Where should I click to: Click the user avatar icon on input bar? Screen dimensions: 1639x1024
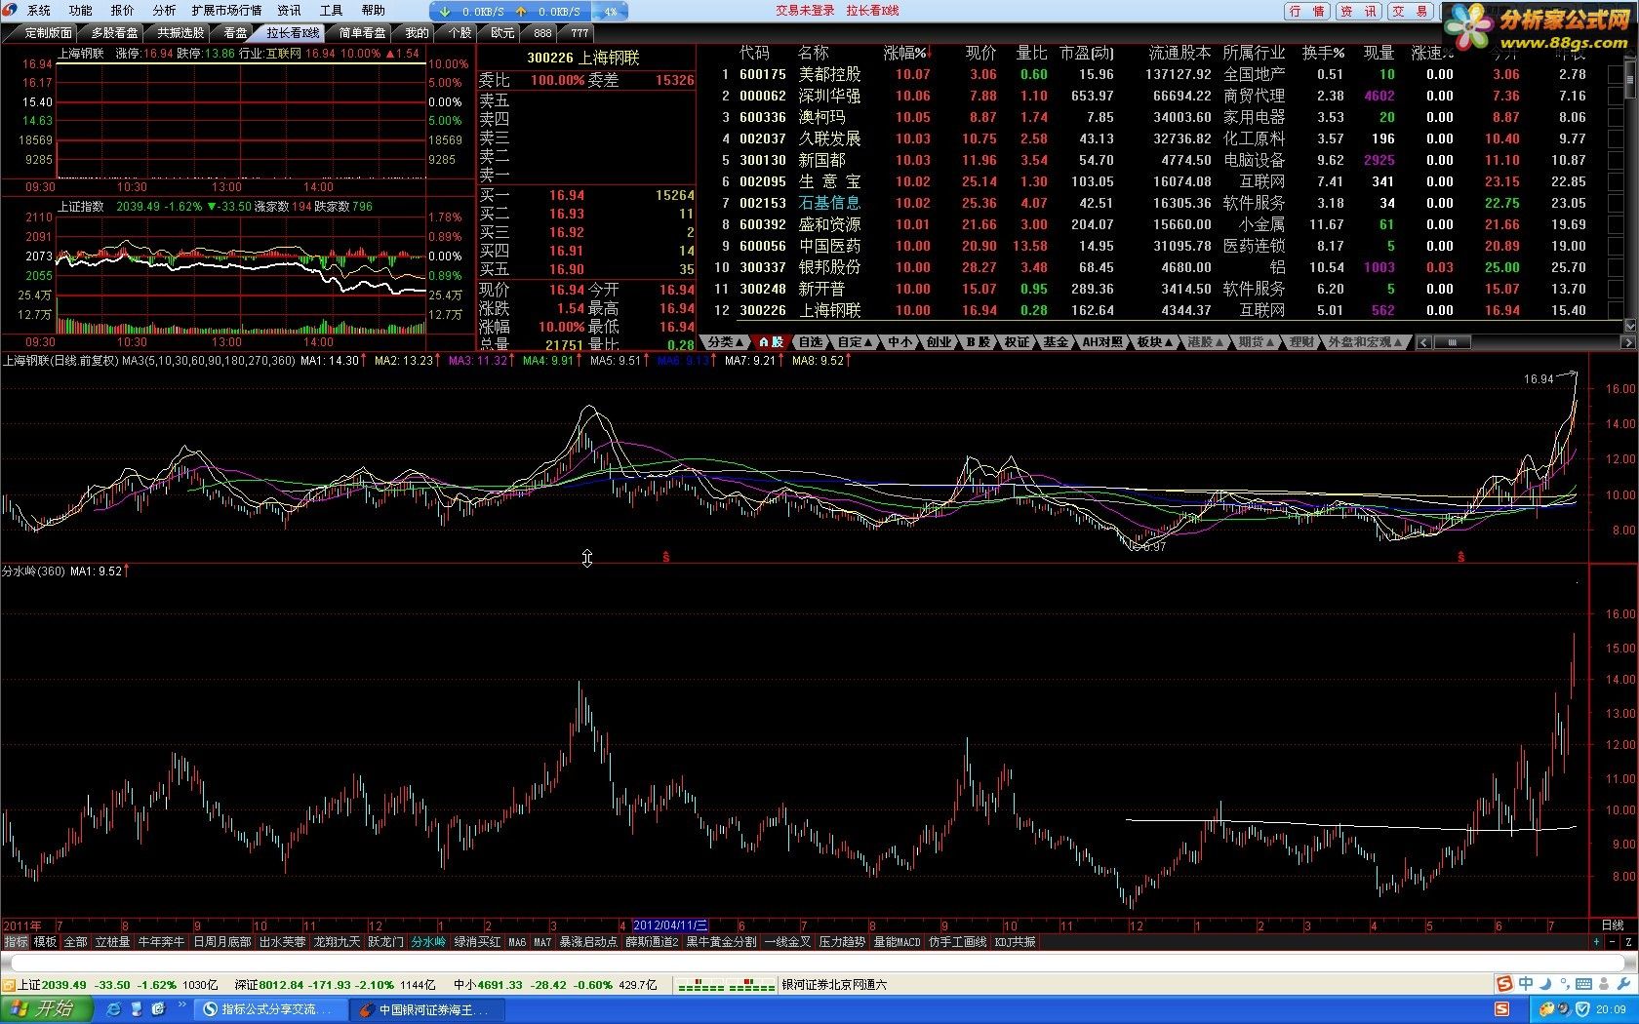point(1604,984)
